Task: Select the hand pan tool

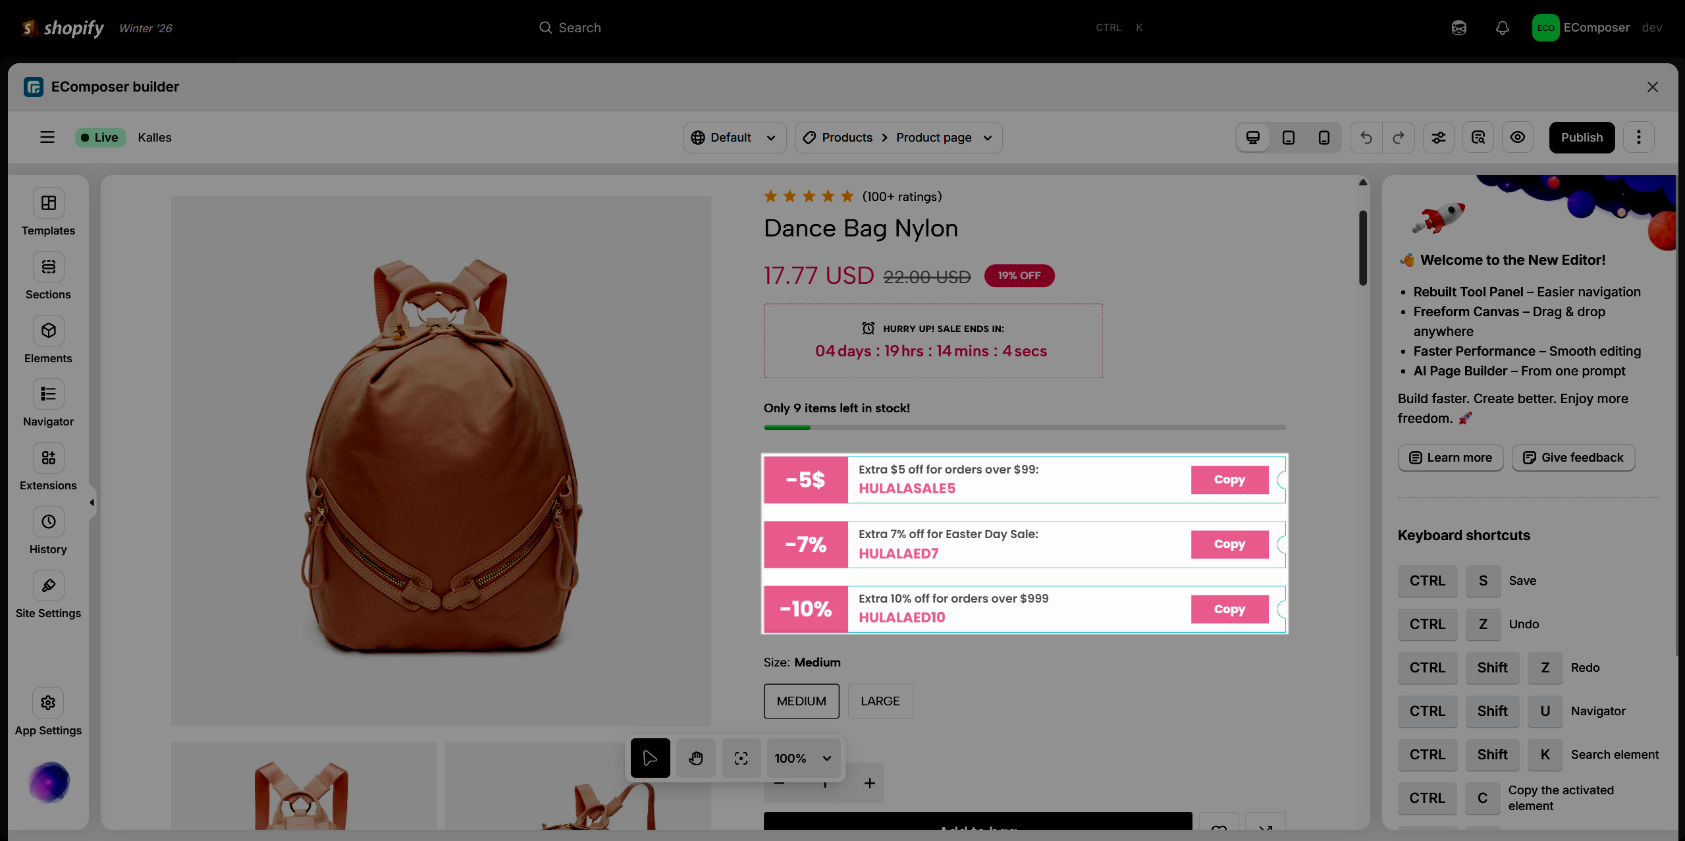Action: 695,759
